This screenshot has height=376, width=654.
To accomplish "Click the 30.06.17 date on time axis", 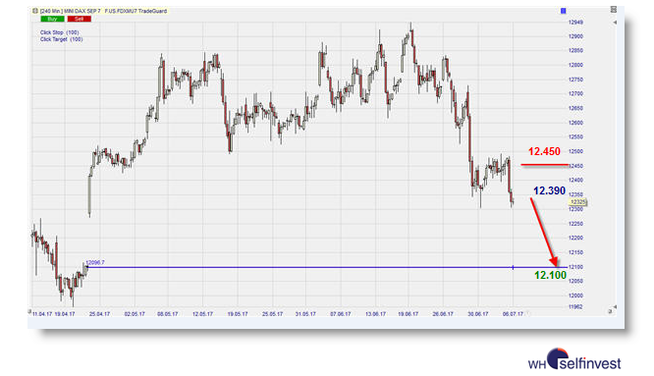I will [478, 314].
